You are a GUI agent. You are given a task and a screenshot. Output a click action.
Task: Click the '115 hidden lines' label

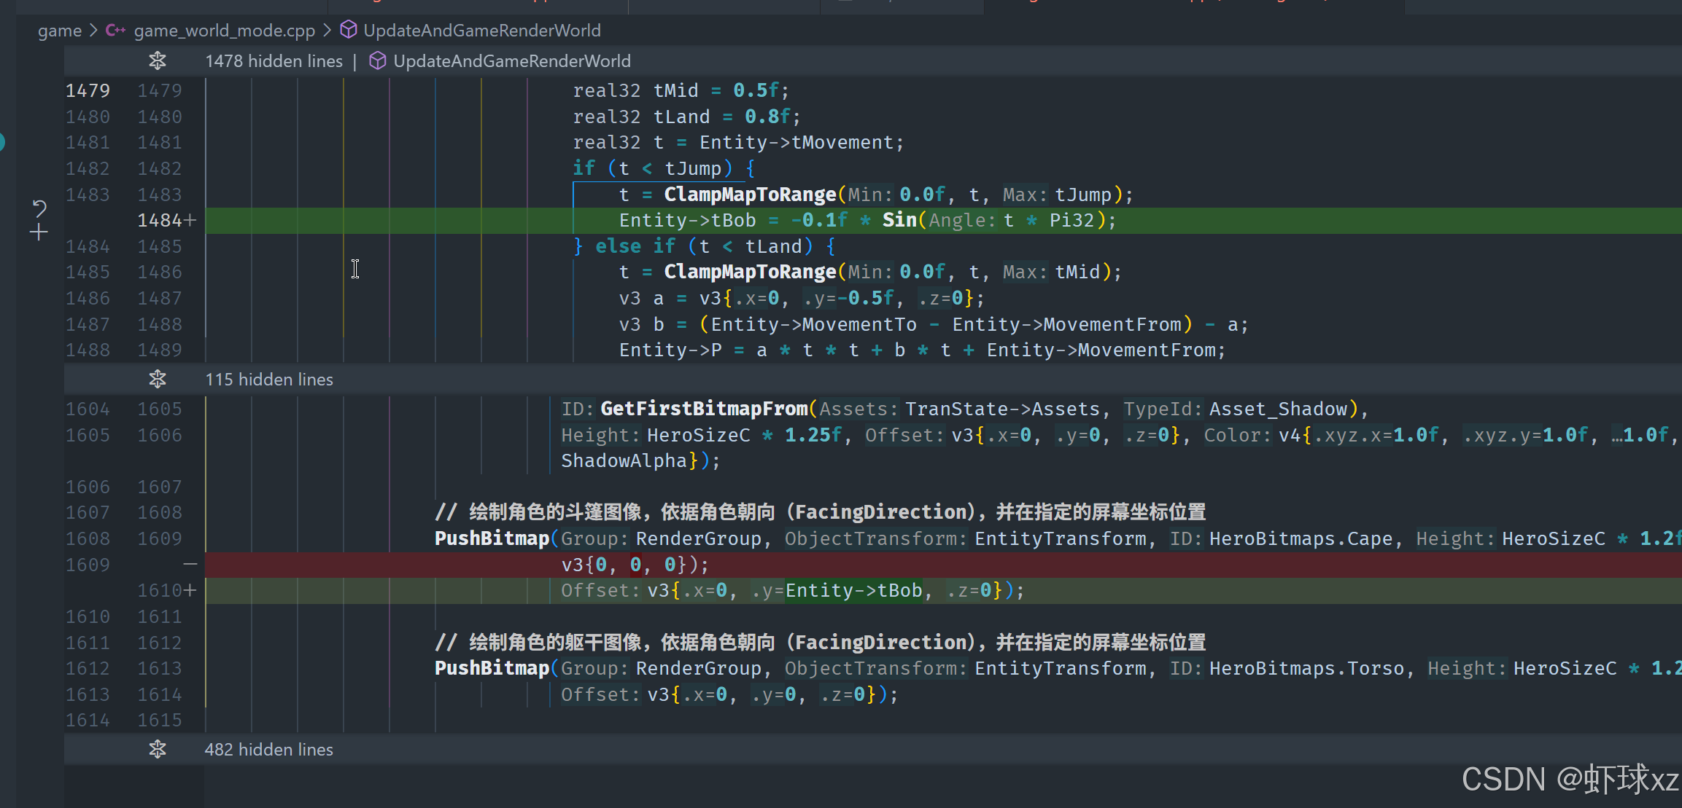pos(268,380)
